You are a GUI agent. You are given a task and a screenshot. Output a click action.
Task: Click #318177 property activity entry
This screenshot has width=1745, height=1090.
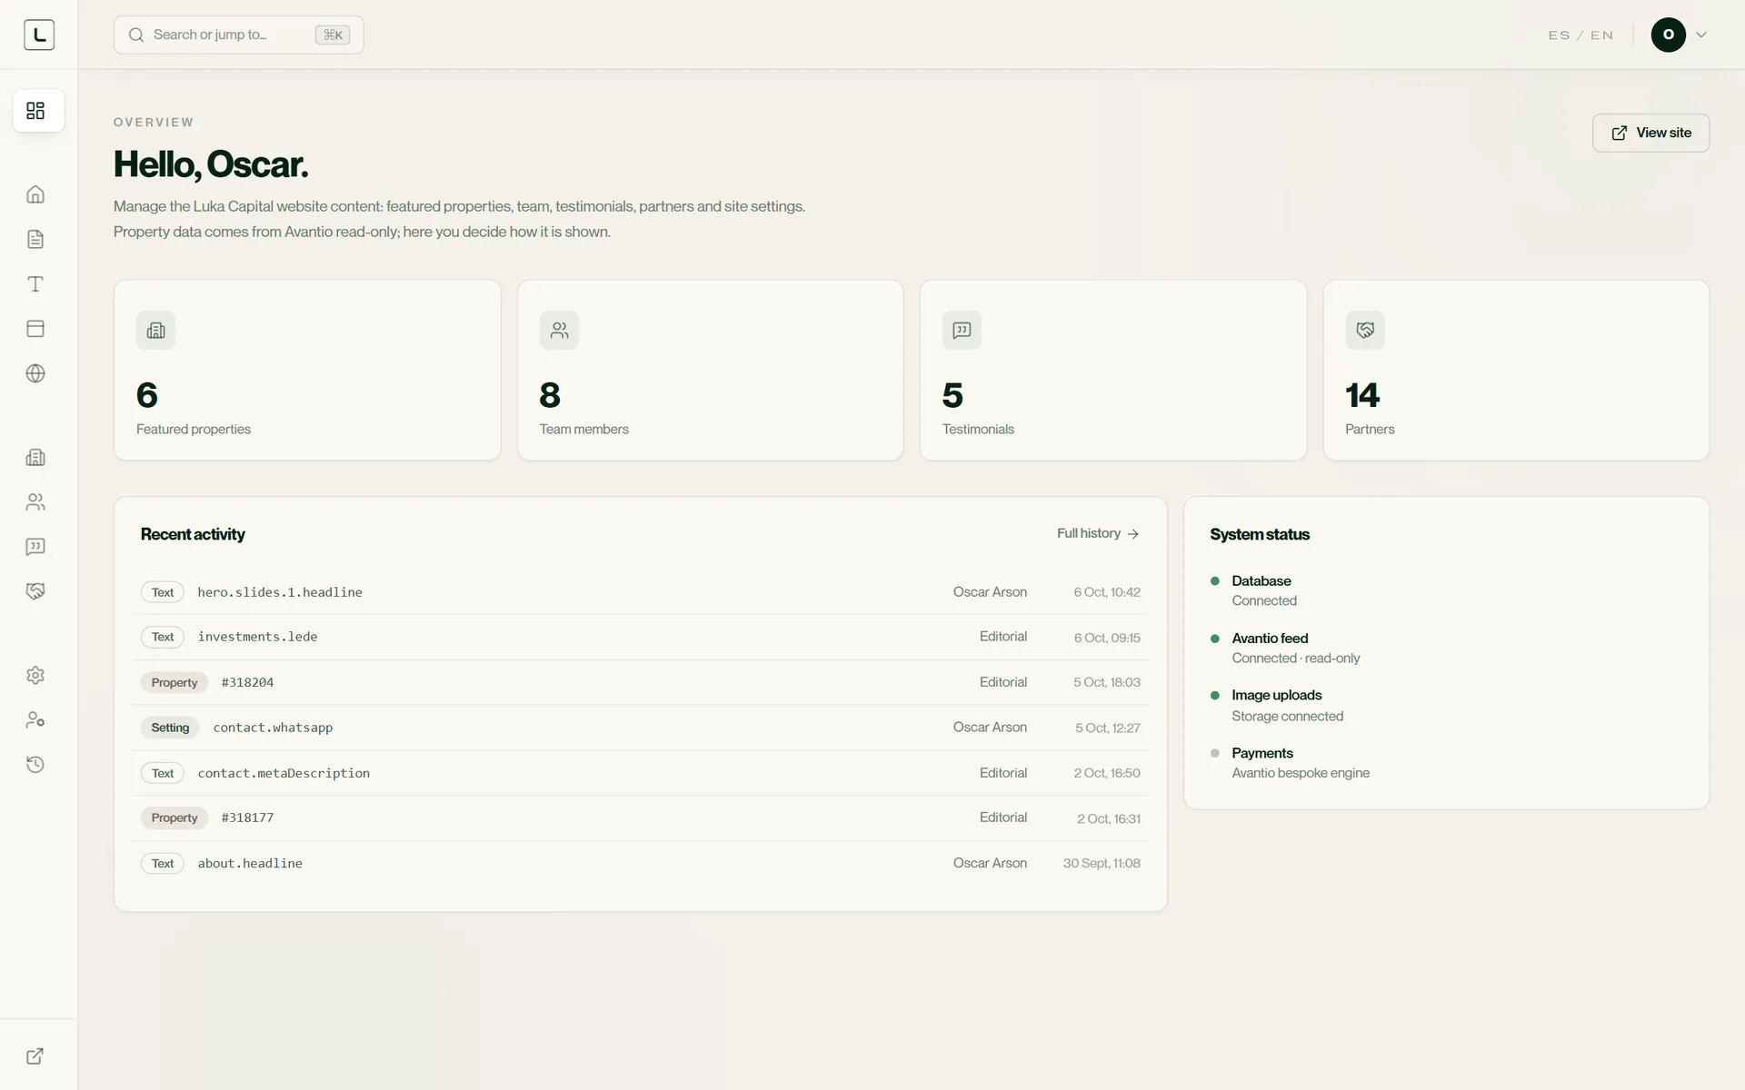point(640,817)
